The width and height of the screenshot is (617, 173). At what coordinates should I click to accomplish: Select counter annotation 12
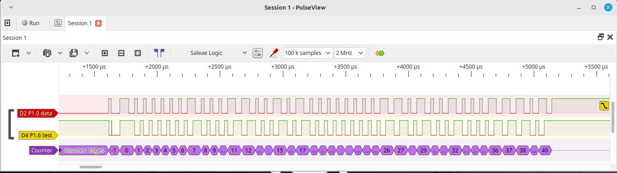(248, 150)
